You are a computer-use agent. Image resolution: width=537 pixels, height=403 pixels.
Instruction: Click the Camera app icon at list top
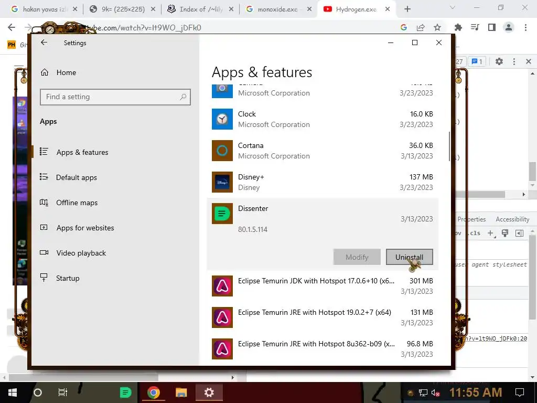(x=222, y=91)
